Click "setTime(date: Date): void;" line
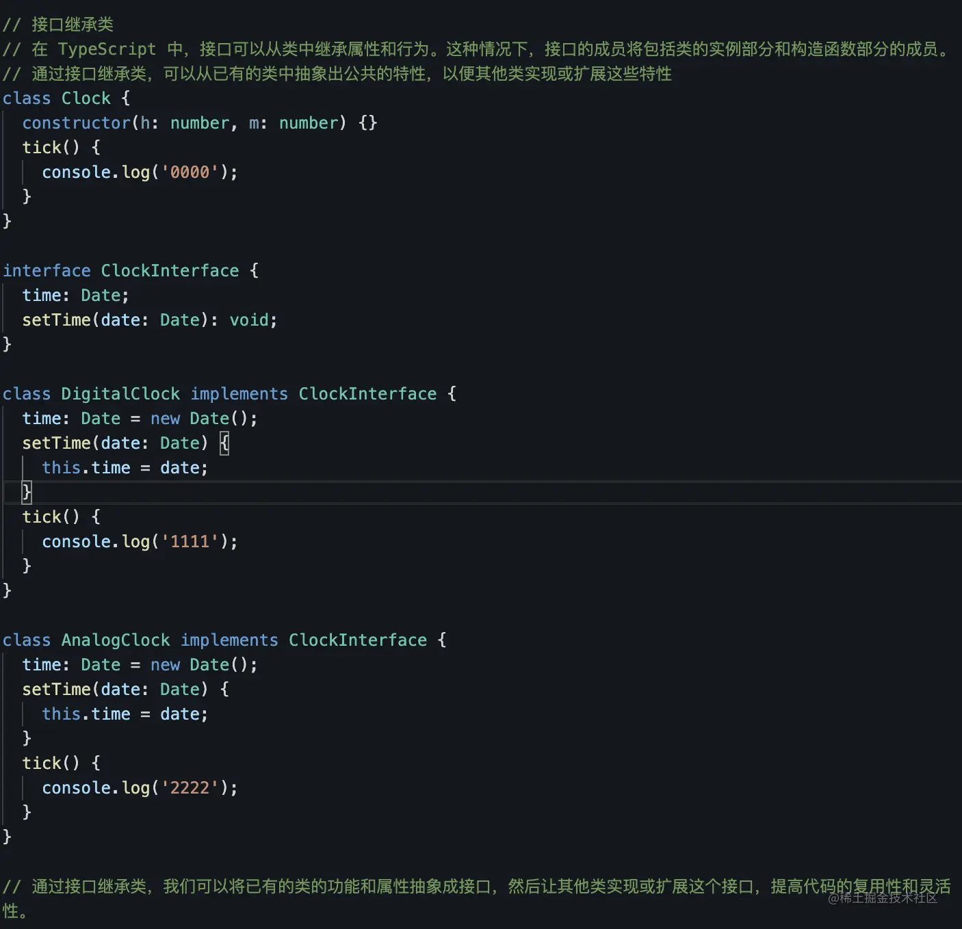This screenshot has width=962, height=929. (x=150, y=320)
